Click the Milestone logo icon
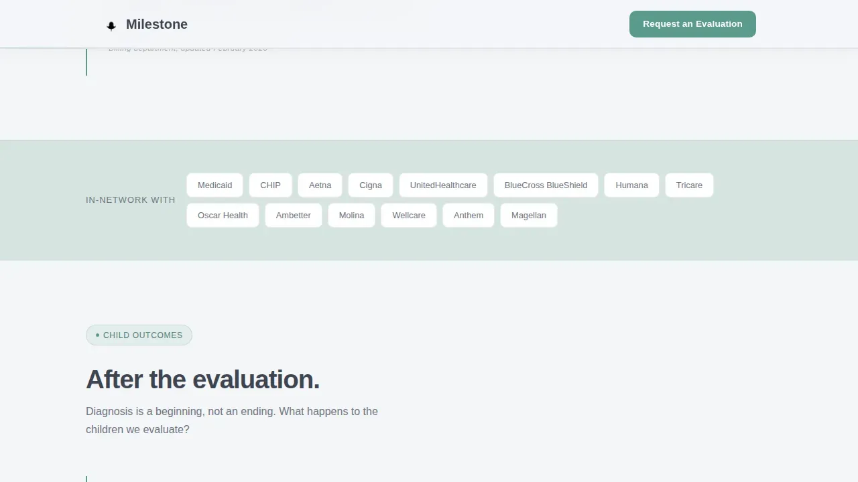 pyautogui.click(x=111, y=25)
